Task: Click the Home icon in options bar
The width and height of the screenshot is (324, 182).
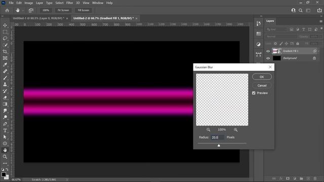Action: [7, 10]
